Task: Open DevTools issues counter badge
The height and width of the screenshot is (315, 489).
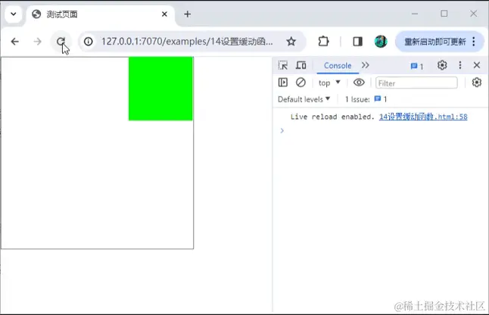Action: click(417, 66)
